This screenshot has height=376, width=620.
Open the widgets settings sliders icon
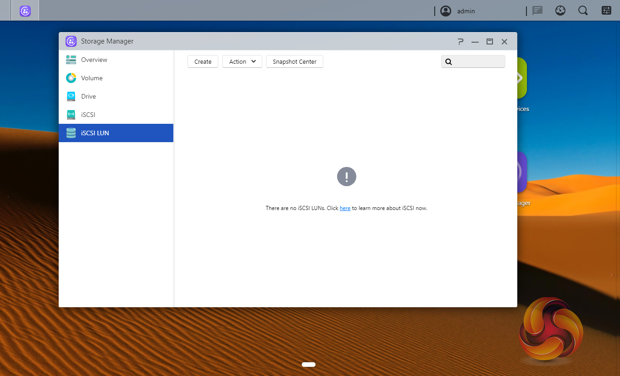(x=606, y=11)
